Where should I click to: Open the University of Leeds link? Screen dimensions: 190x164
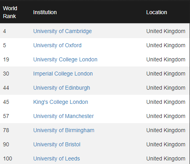pyautogui.click(x=57, y=158)
